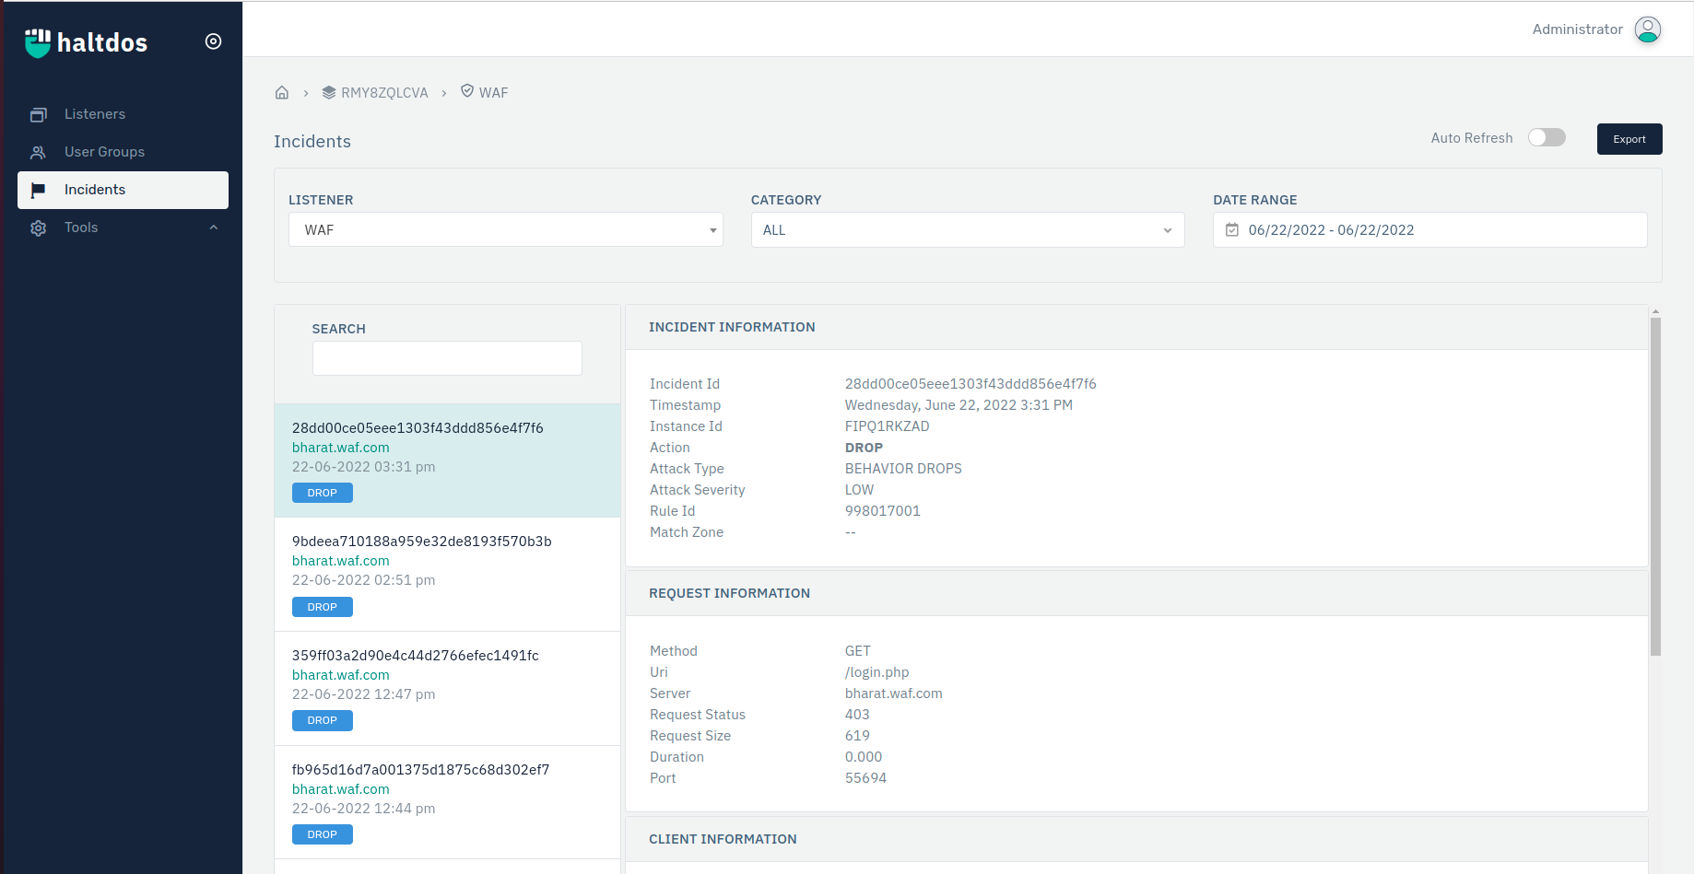Open the Listeners menu item

click(x=123, y=114)
